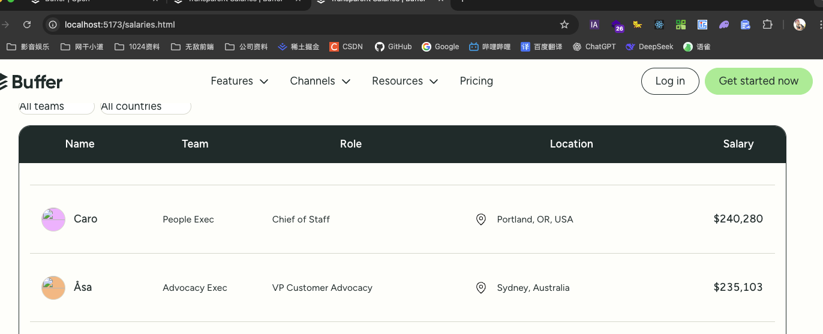Click the Salary column header
The width and height of the screenshot is (823, 334).
point(738,144)
